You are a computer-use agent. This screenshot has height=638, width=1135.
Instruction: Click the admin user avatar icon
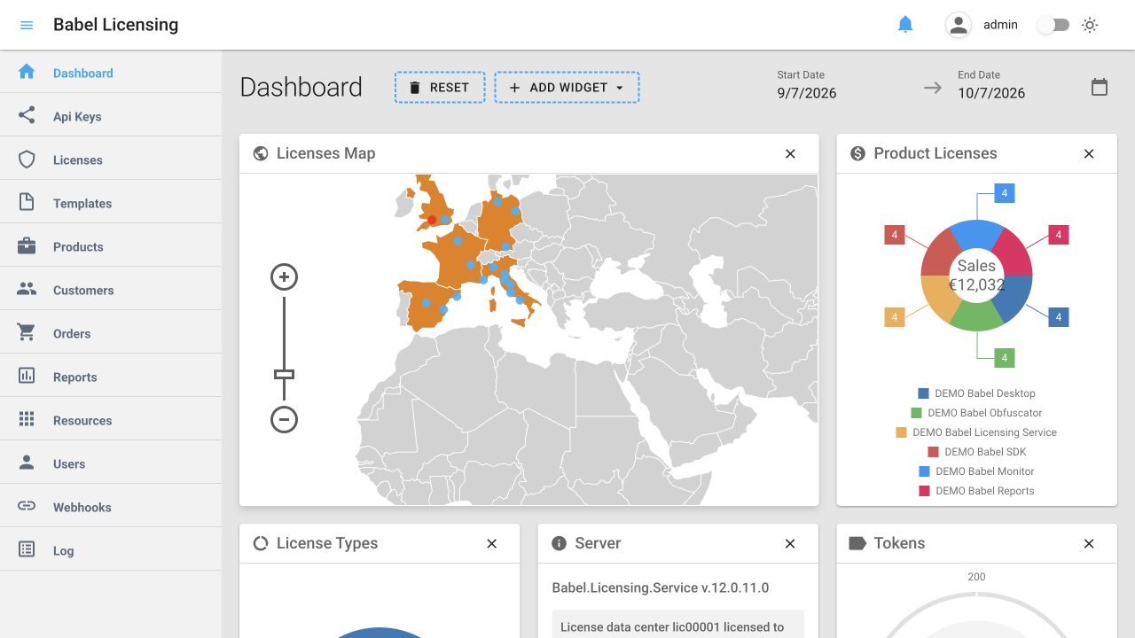pos(959,25)
